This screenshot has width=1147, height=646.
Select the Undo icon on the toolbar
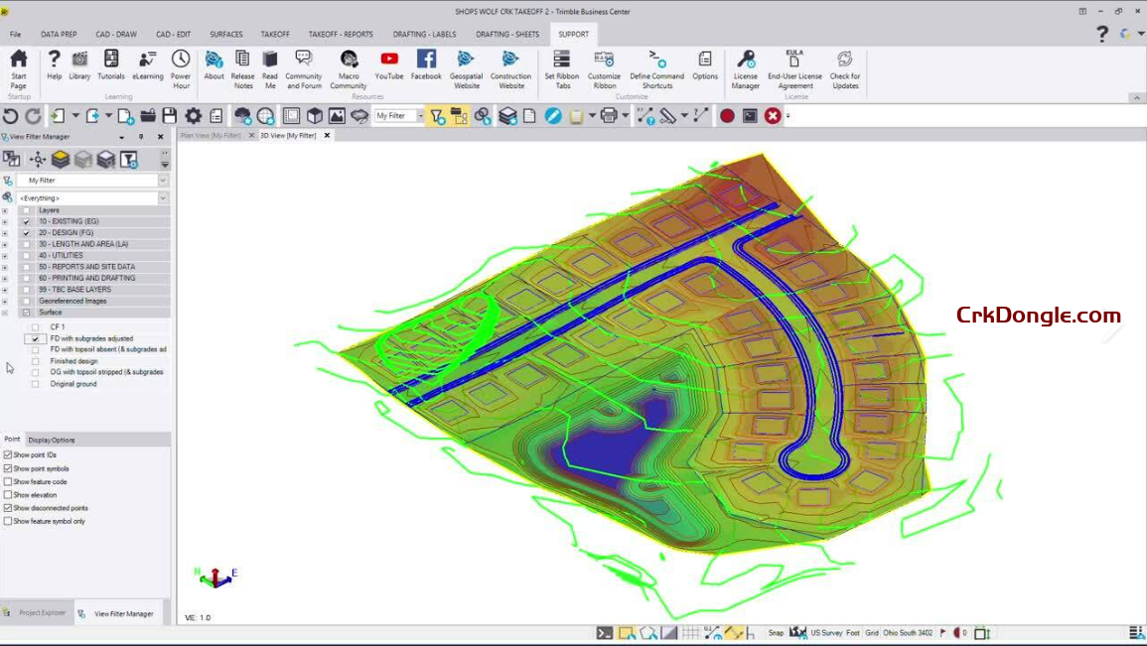coord(10,115)
